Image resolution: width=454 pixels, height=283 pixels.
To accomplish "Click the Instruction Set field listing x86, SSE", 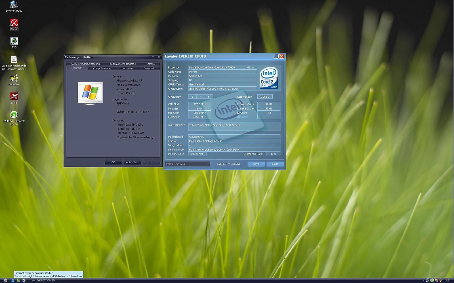I will (234, 127).
